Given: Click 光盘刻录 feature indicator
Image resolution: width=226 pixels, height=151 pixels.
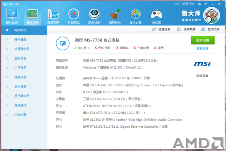Looking at the screenshot, I should coord(141,48).
